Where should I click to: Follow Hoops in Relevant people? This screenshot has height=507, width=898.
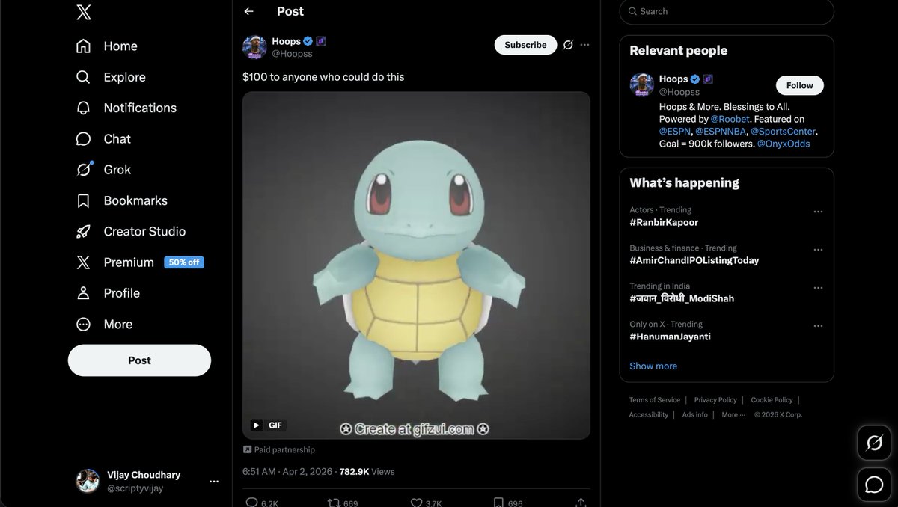coord(799,85)
